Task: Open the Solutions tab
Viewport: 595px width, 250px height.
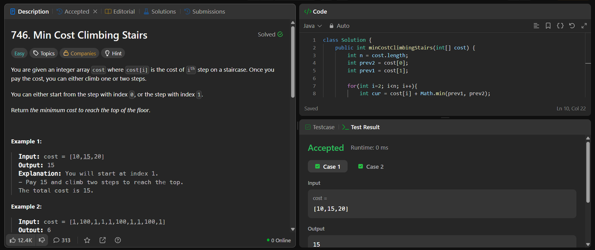Action: (x=159, y=11)
